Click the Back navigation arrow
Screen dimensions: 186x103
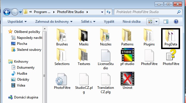click(7, 12)
